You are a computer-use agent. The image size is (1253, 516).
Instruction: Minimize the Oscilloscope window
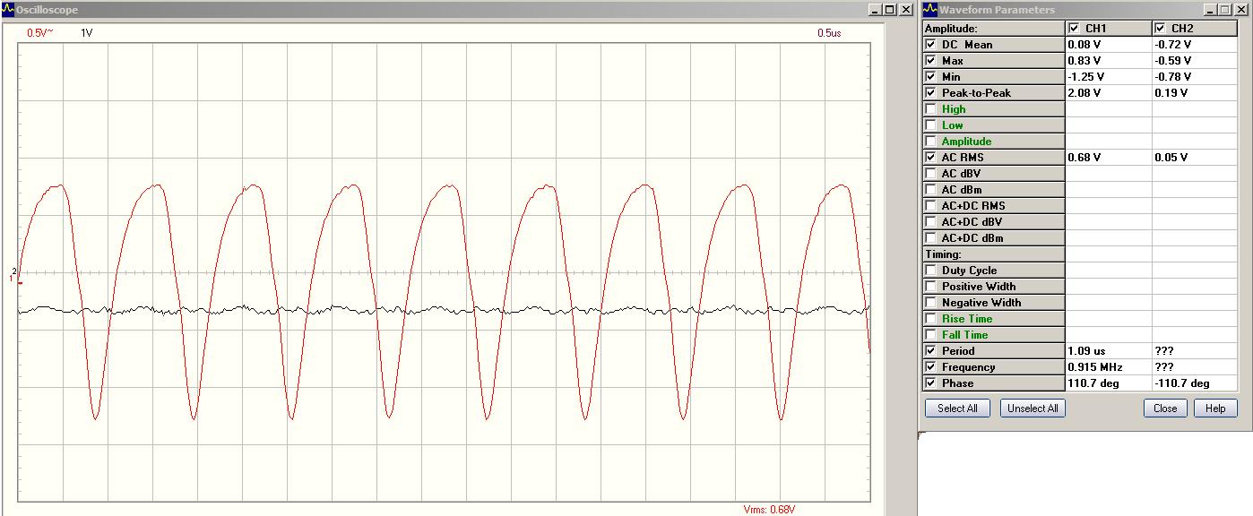(x=875, y=10)
